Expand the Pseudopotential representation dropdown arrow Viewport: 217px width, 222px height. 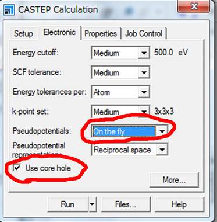[162, 150]
